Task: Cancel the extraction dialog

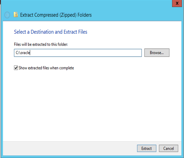Action: (169, 148)
